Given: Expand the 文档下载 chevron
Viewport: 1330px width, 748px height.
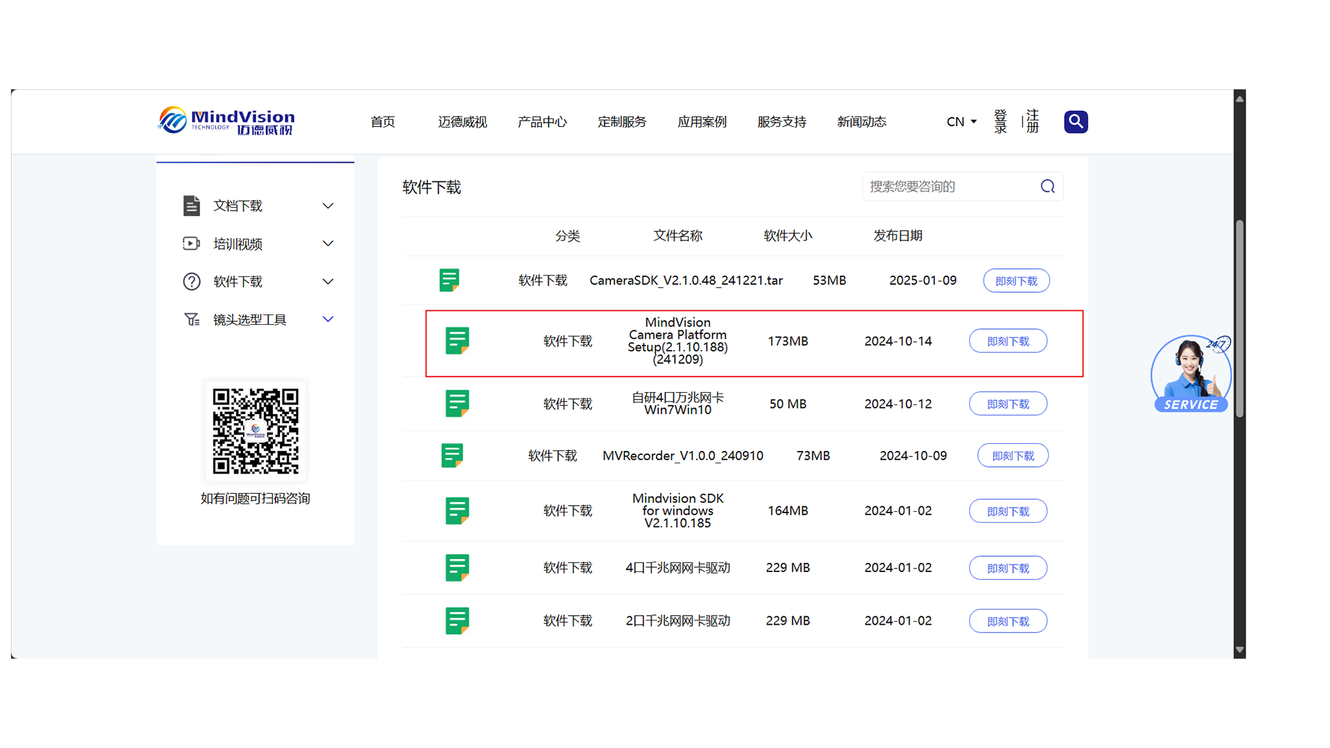Looking at the screenshot, I should coord(328,206).
